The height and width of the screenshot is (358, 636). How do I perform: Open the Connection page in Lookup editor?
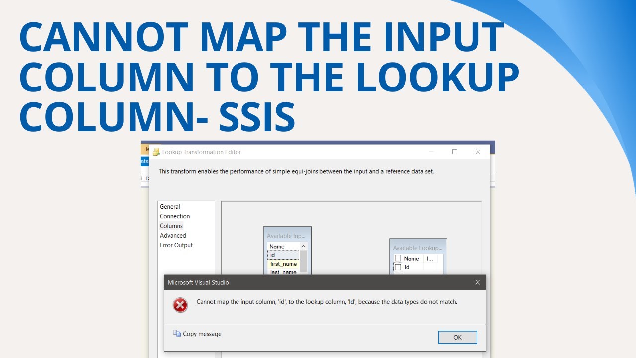point(175,216)
